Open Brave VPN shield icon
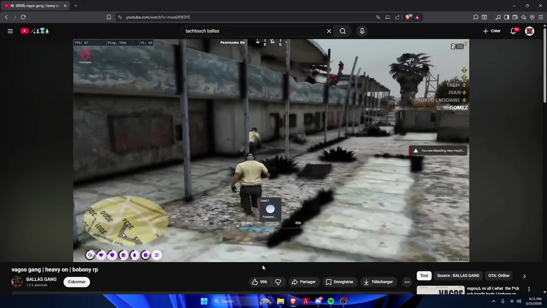Viewport: 547px width, 308px height. tap(532, 17)
